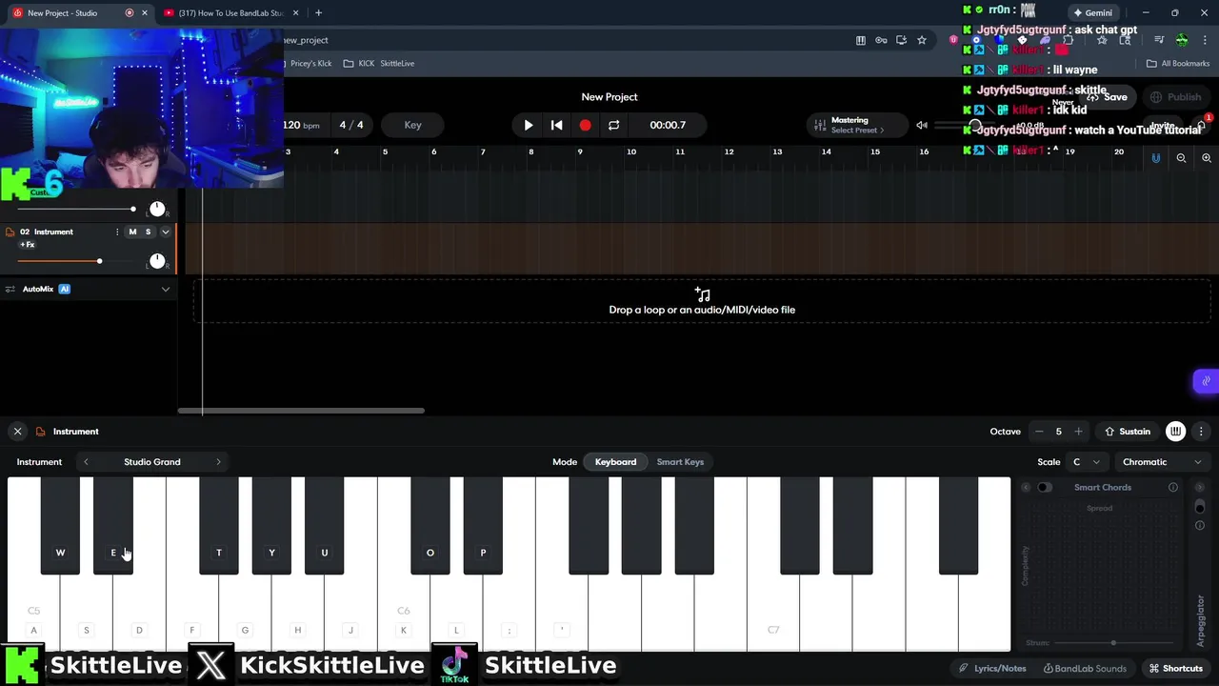1219x686 pixels.
Task: Start recording with the red record button
Action: pyautogui.click(x=585, y=125)
